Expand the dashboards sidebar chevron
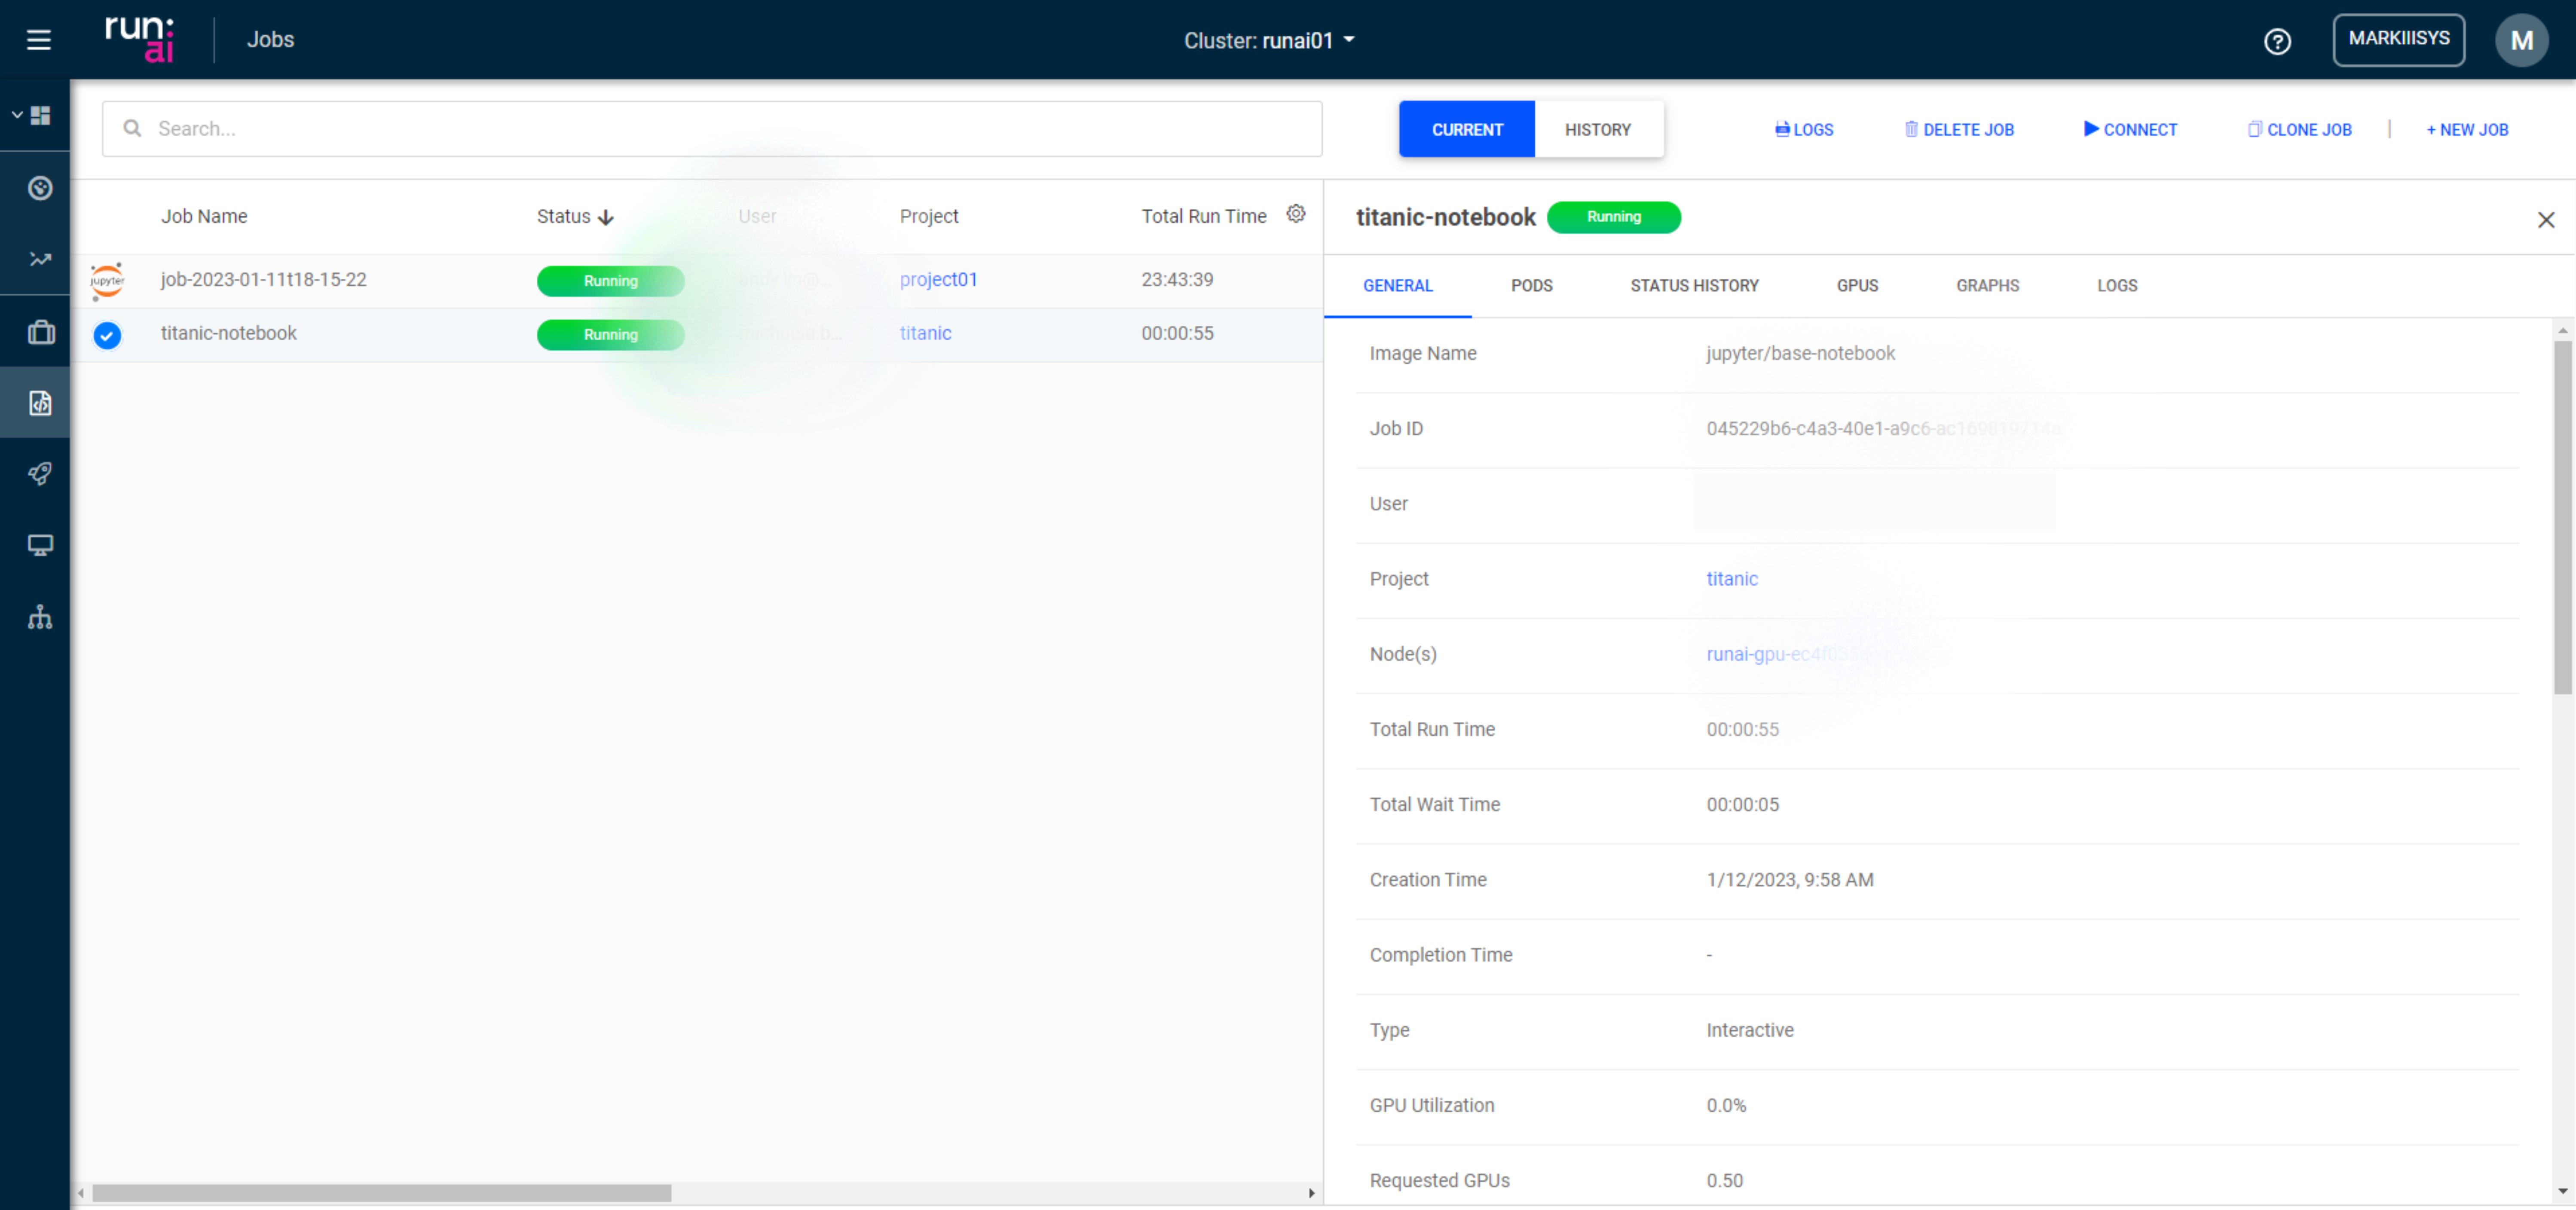 pos(17,115)
